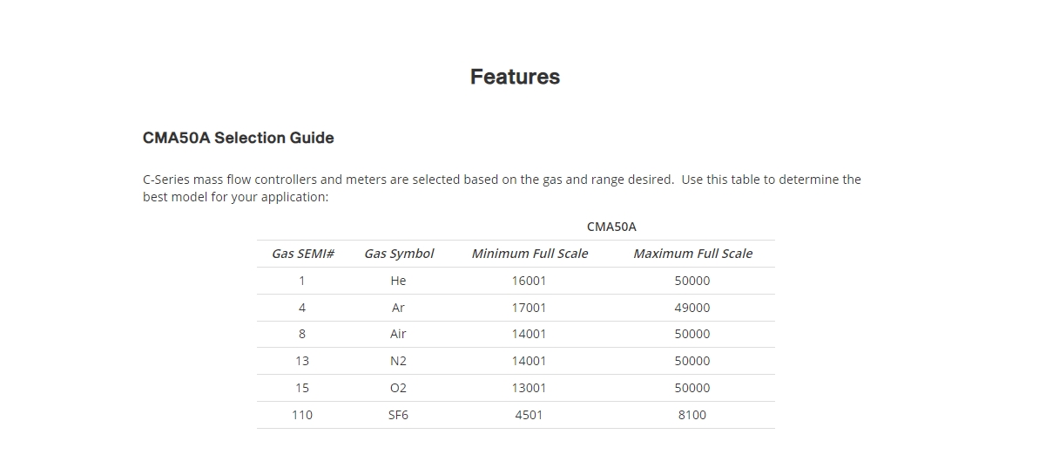This screenshot has width=1039, height=475.
Task: Click the Features page heading
Action: click(515, 77)
